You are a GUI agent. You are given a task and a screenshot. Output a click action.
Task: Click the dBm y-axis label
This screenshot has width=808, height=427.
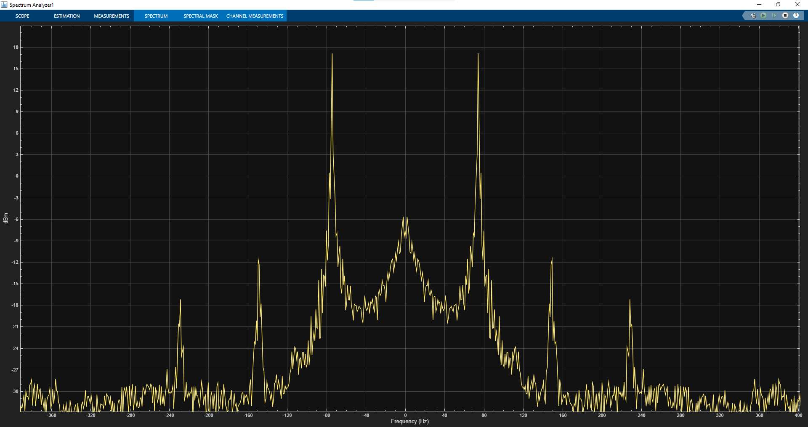coord(6,218)
